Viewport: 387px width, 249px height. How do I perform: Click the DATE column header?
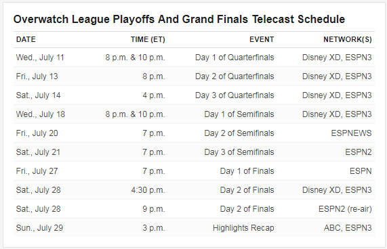26,39
